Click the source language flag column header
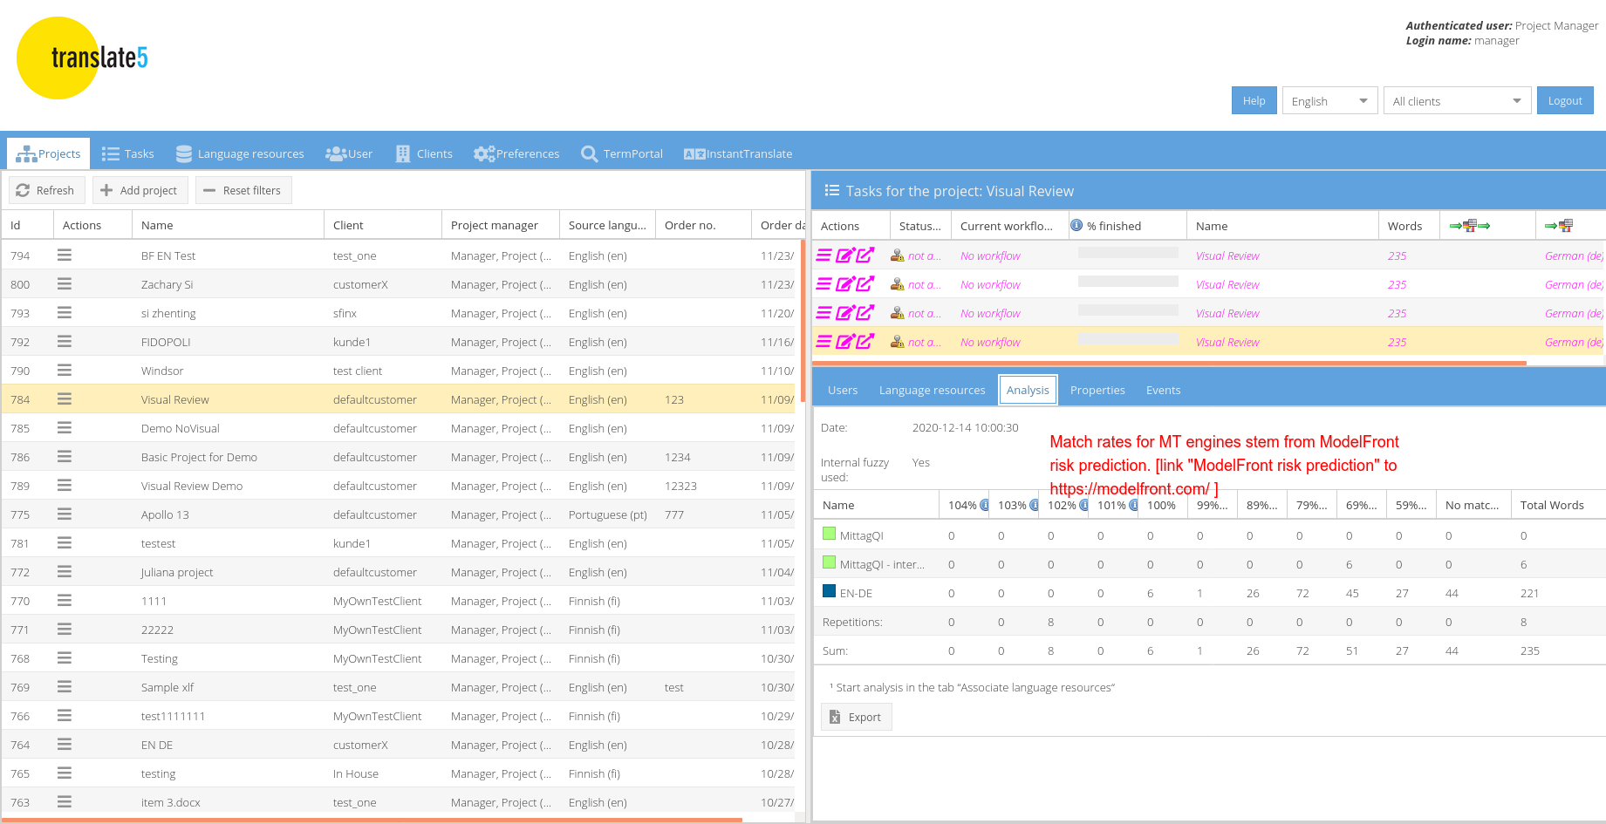 [x=1470, y=226]
